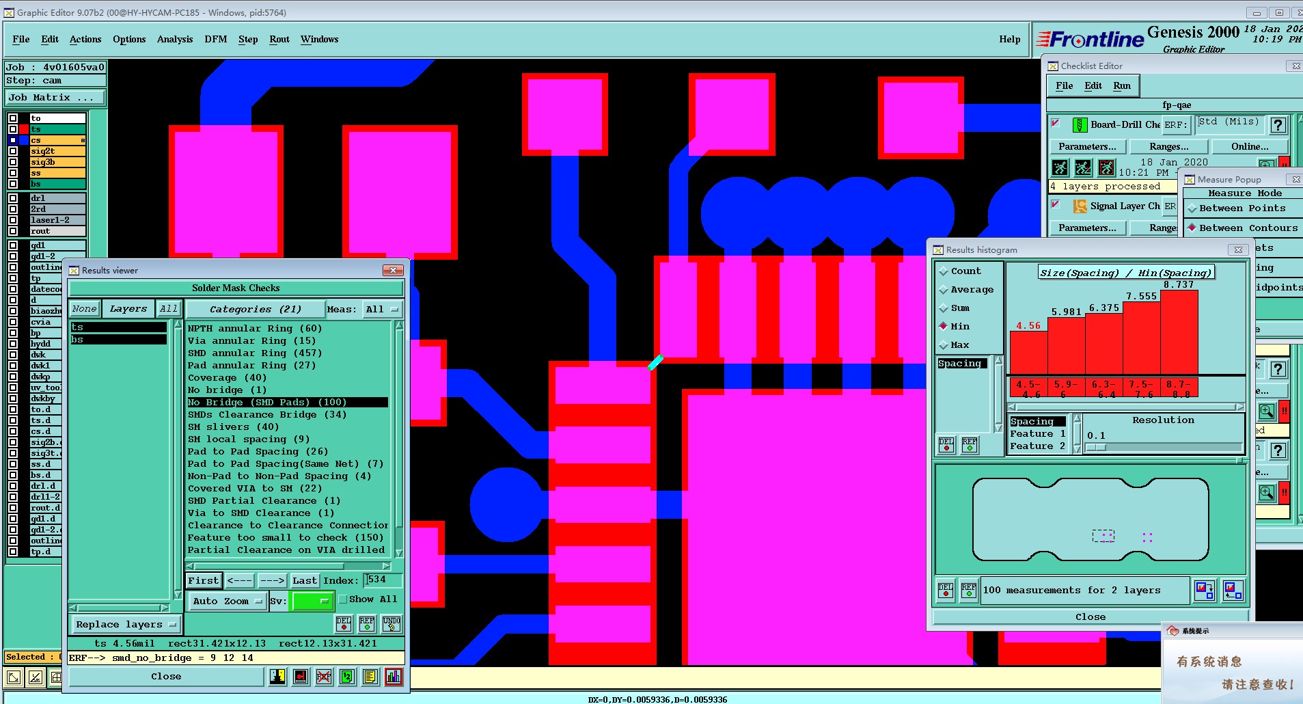1303x704 pixels.
Task: Uncheck the Signal Layer Checks checkbox
Action: [x=1056, y=204]
